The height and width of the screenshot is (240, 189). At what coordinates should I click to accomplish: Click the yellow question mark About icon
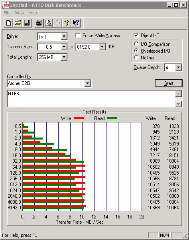pos(67,23)
